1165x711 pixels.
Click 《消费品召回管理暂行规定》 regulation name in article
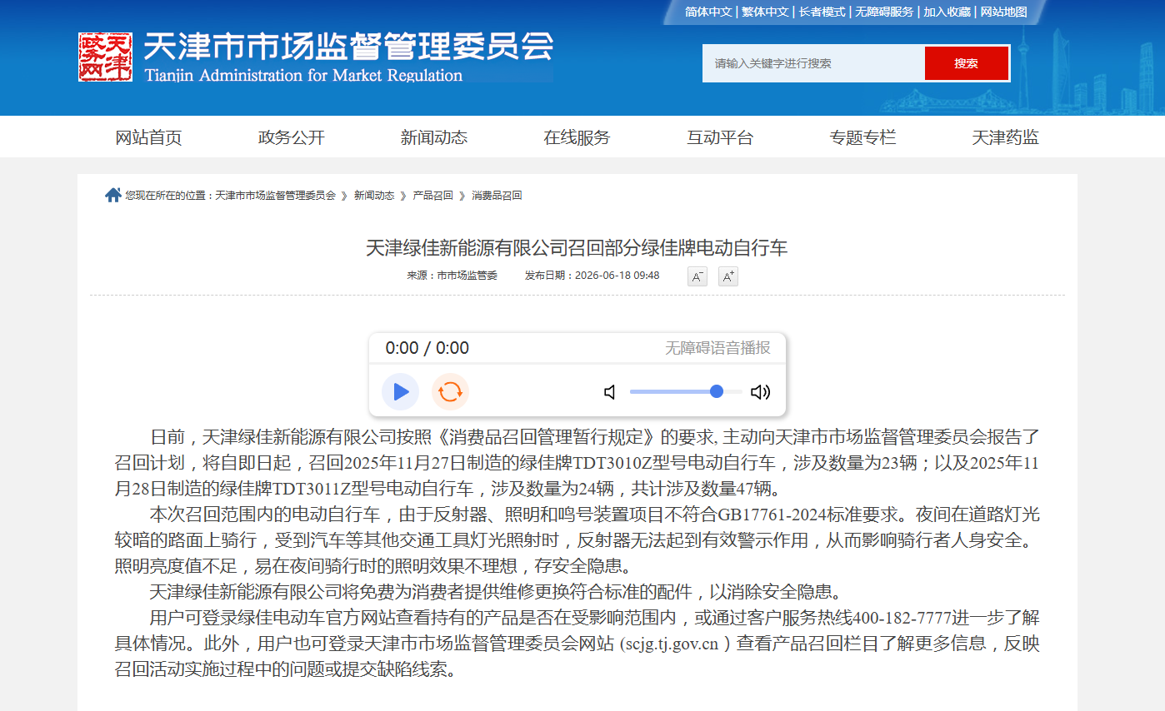pos(547,437)
